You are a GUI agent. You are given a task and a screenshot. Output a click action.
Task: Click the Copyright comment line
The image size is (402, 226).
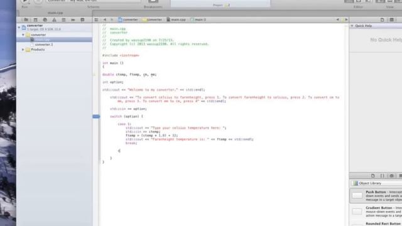click(156, 44)
